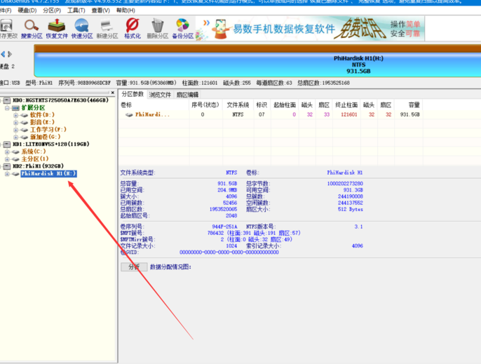Switch to the 浏览文件 tab
This screenshot has height=364, width=481.
click(x=160, y=95)
